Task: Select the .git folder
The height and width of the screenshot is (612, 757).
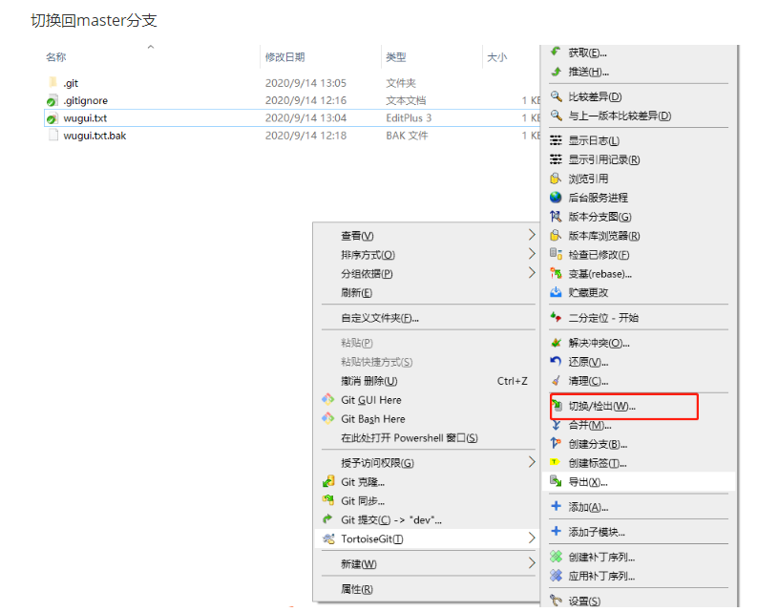Action: pyautogui.click(x=71, y=83)
